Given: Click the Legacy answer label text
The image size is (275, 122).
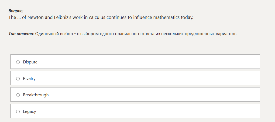Looking at the screenshot, I should pyautogui.click(x=29, y=111).
